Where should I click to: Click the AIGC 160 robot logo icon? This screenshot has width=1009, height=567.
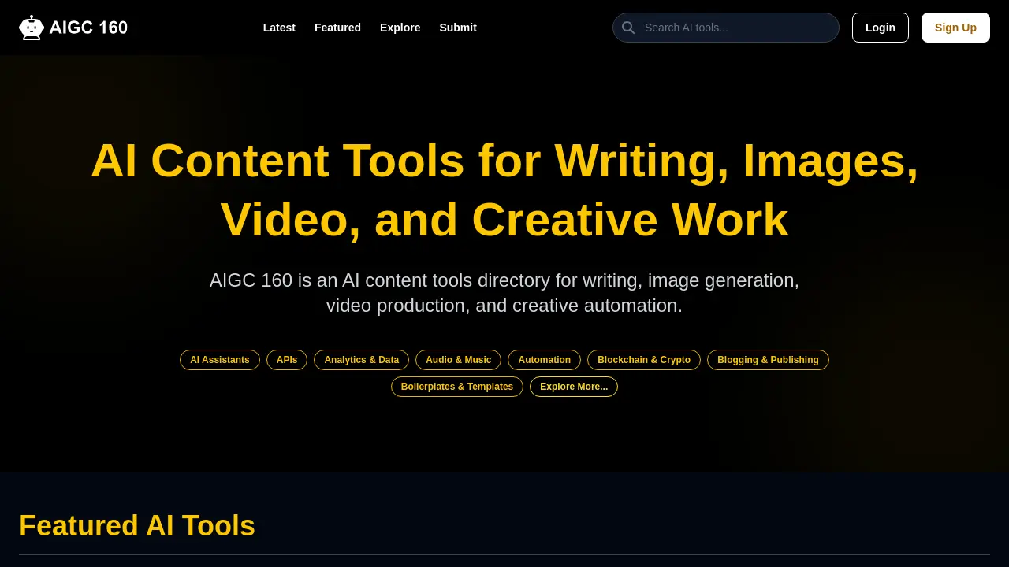point(32,28)
